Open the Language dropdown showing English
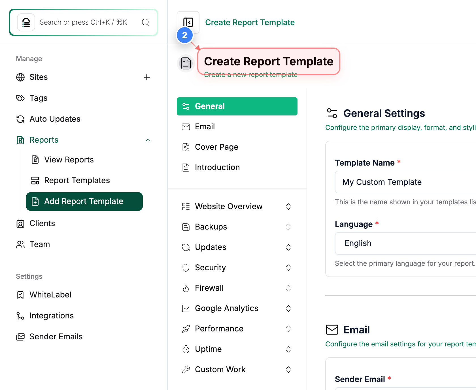The image size is (476, 390). tap(405, 243)
